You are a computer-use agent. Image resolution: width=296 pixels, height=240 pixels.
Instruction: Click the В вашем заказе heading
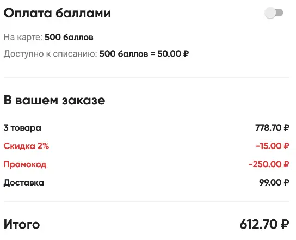point(54,100)
